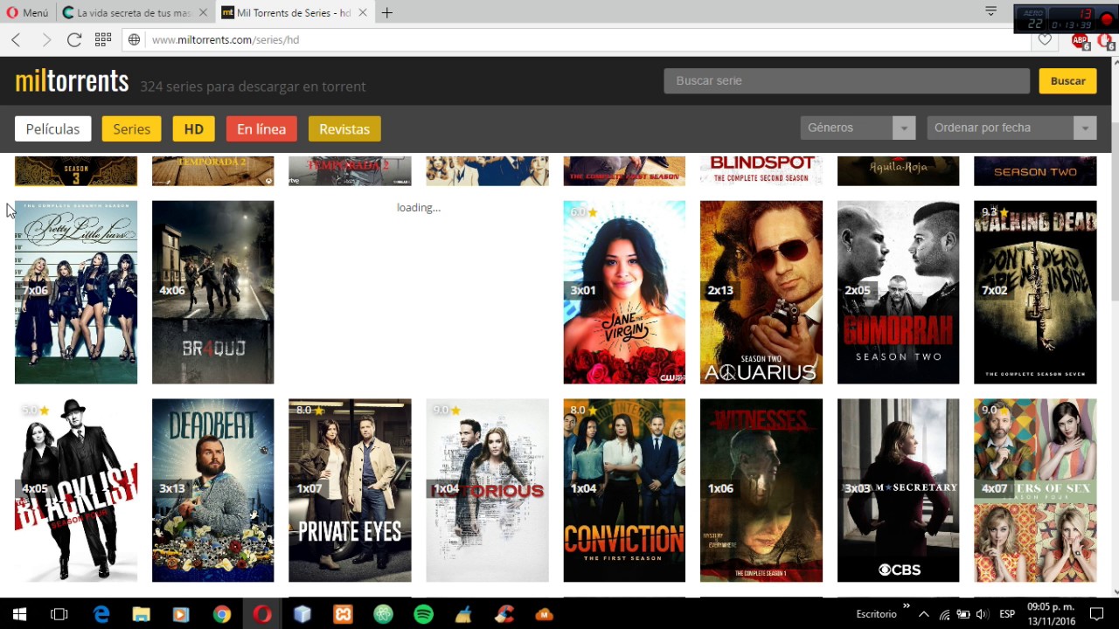Open the Braquo 4x06 poster
1119x629 pixels.
click(212, 292)
